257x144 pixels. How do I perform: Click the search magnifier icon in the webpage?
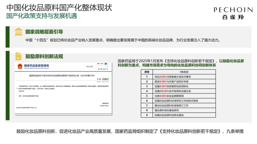point(107,67)
